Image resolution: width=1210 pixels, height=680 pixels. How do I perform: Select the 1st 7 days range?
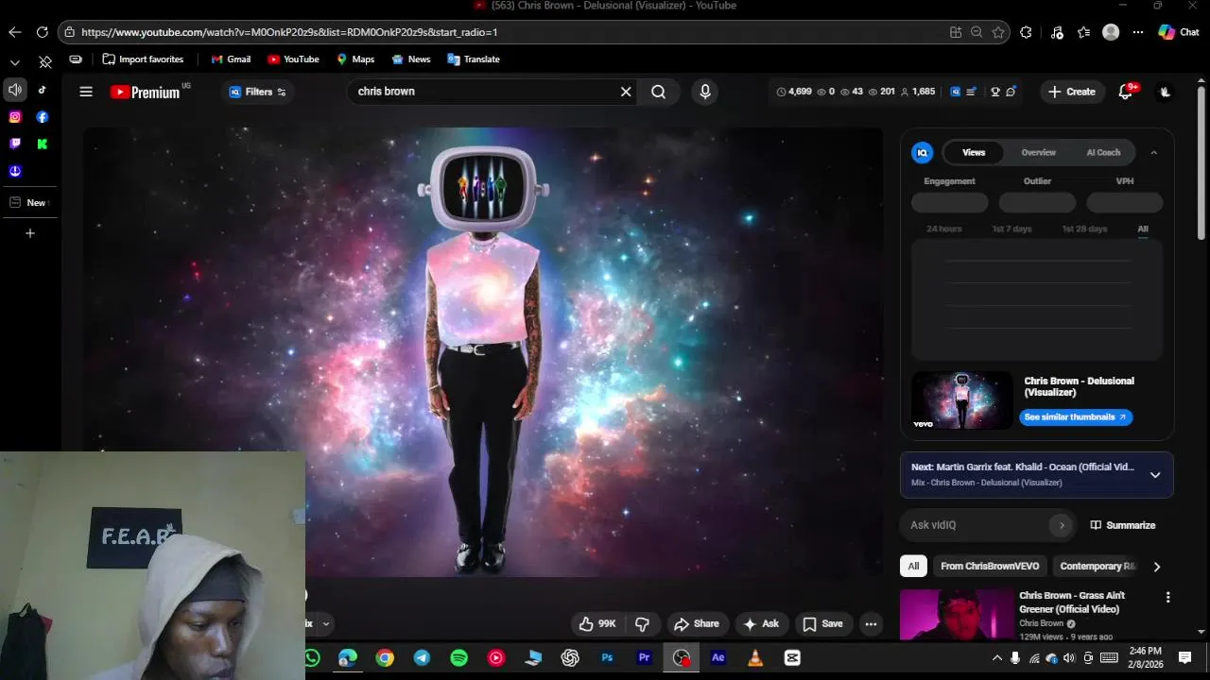coord(1011,229)
